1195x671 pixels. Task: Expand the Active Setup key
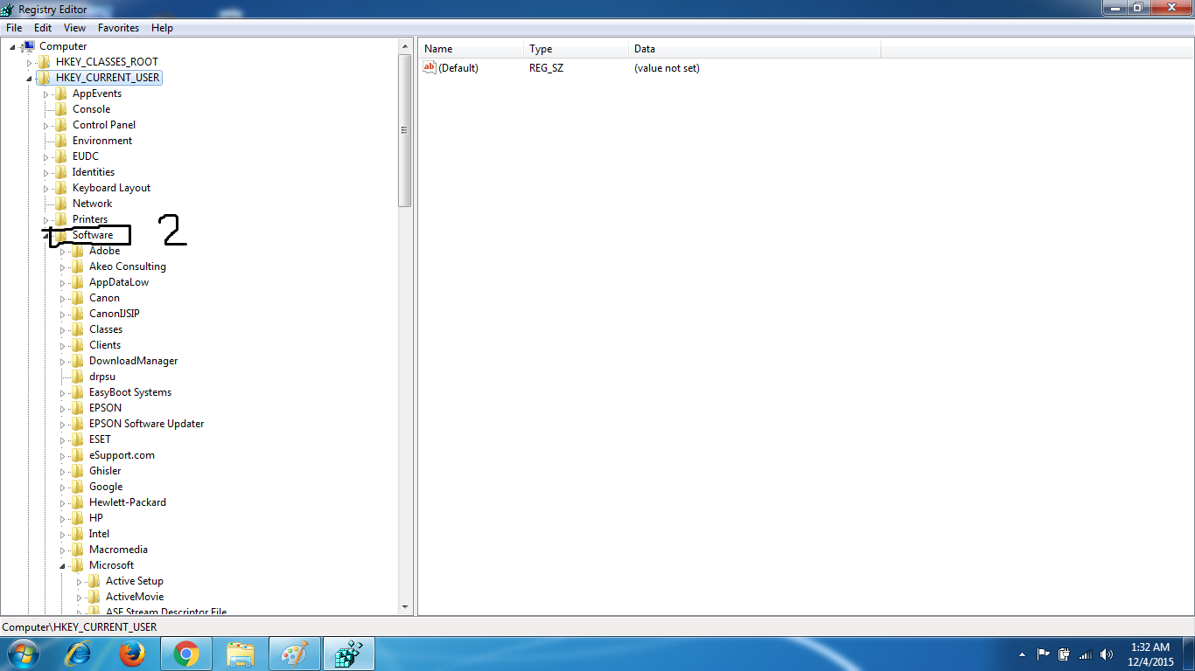pos(80,581)
